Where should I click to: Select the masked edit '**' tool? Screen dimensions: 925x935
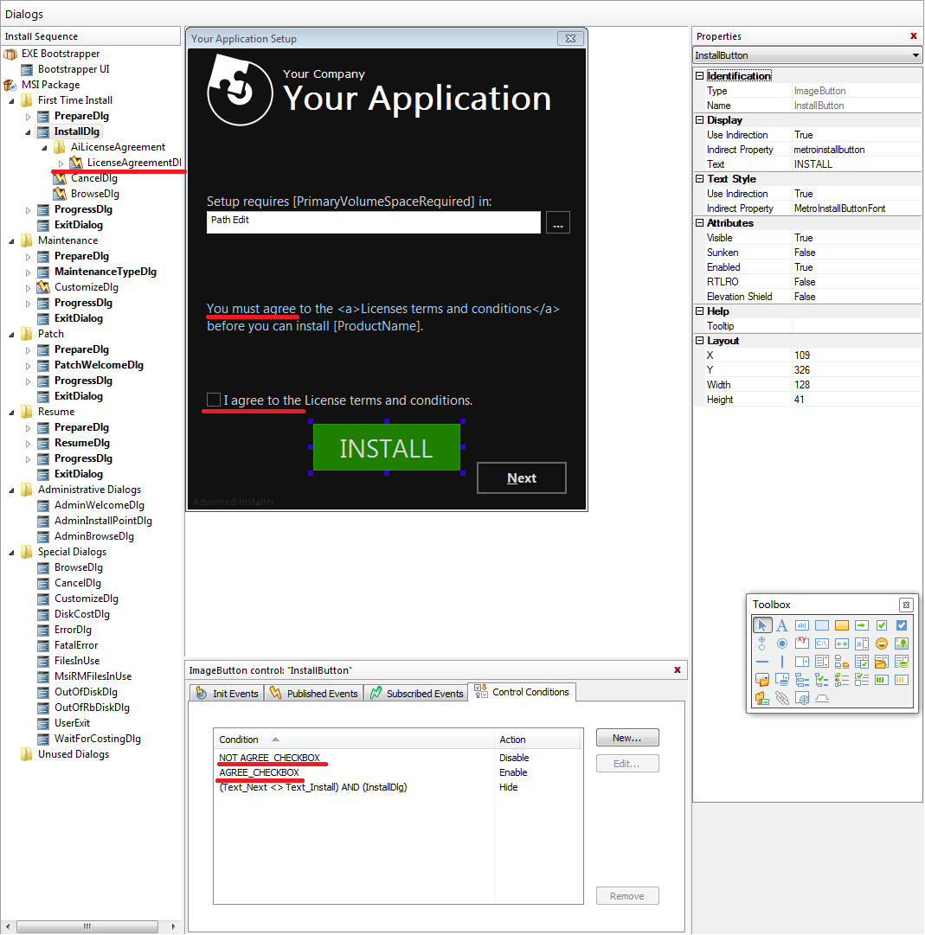pyautogui.click(x=842, y=644)
